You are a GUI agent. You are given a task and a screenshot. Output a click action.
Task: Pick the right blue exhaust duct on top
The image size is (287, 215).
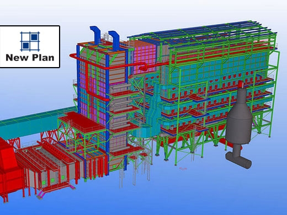click(114, 40)
